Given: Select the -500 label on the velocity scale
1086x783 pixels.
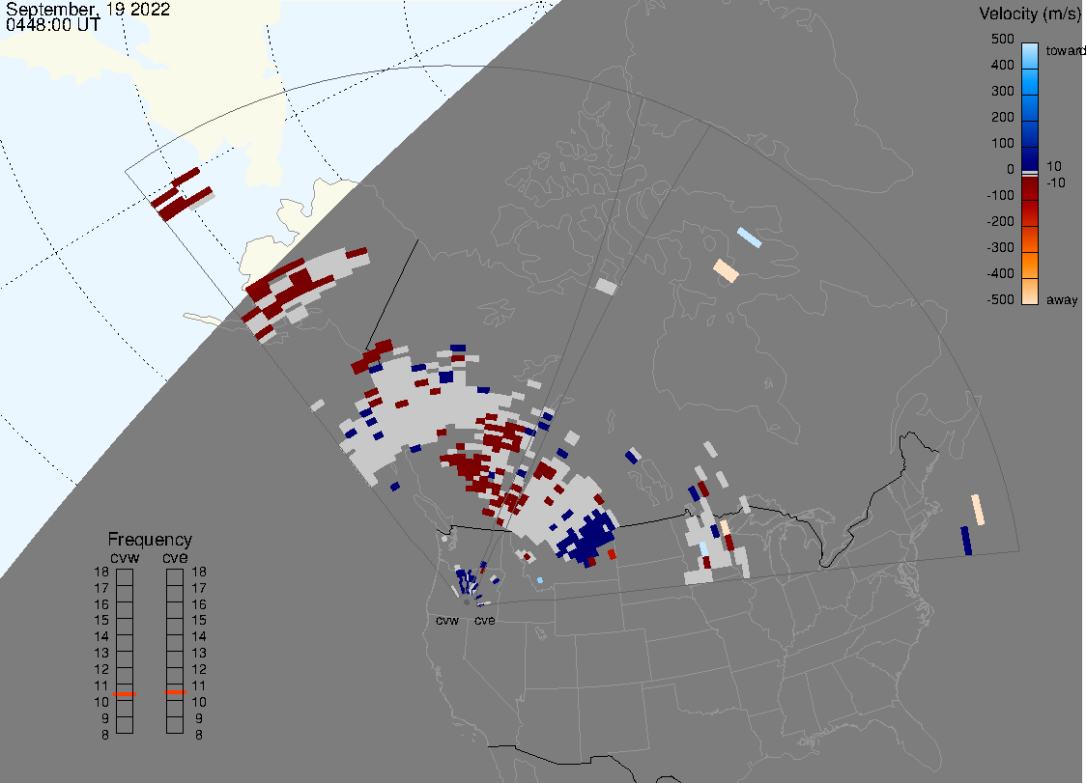Looking at the screenshot, I should (x=1000, y=299).
